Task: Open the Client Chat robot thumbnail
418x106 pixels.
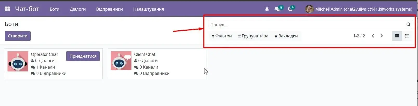Action: [121, 61]
